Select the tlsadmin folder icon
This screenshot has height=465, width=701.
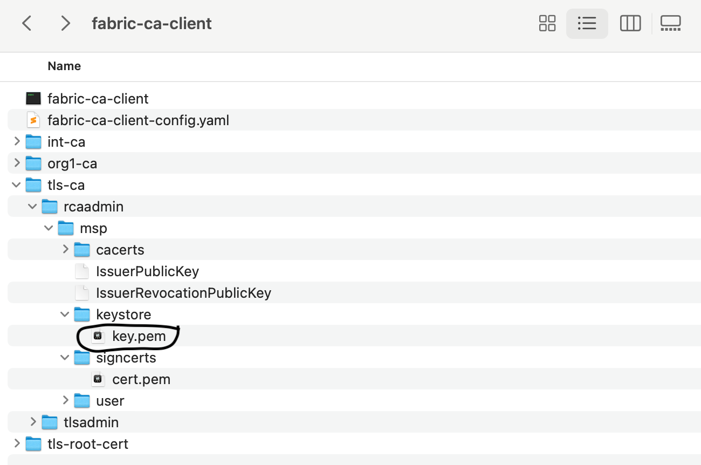[x=50, y=422]
